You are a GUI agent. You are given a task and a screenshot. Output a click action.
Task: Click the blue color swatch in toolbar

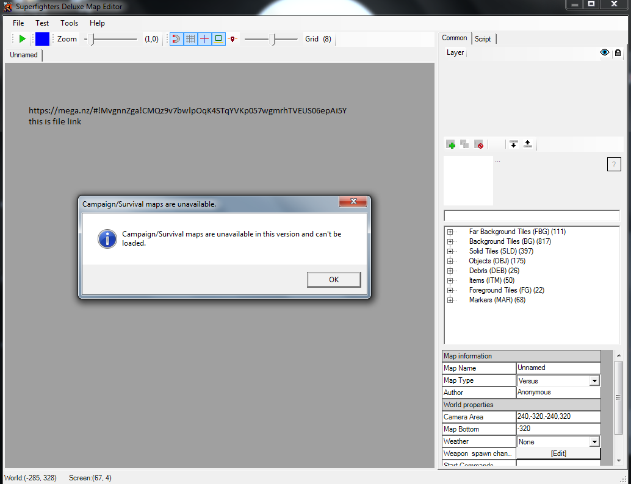click(x=42, y=39)
